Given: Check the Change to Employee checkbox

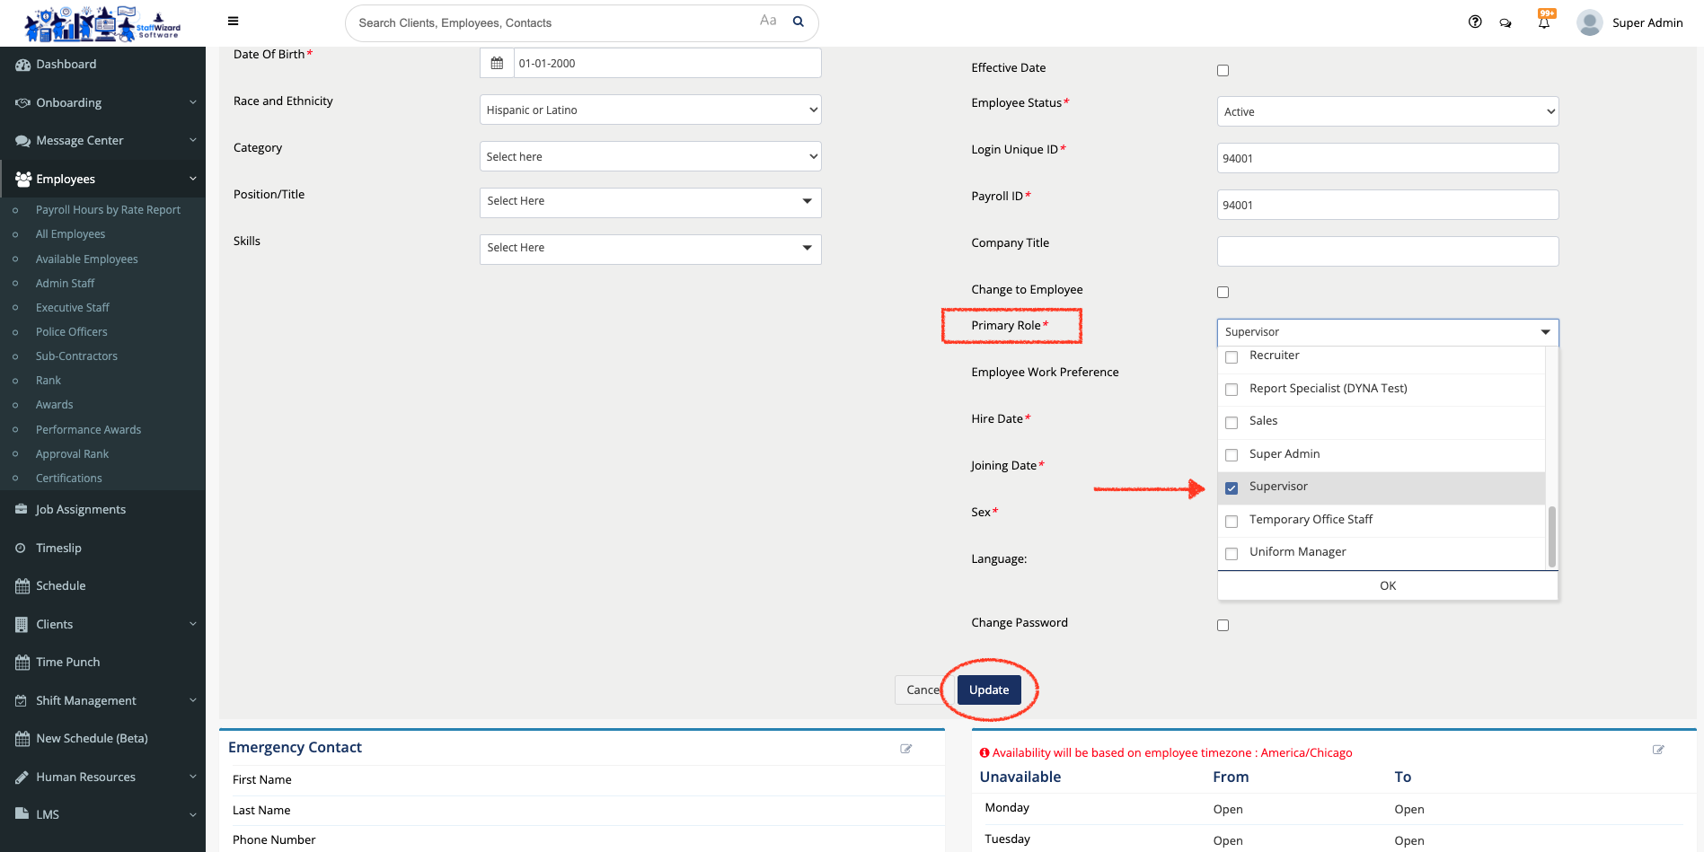Looking at the screenshot, I should click(x=1223, y=293).
